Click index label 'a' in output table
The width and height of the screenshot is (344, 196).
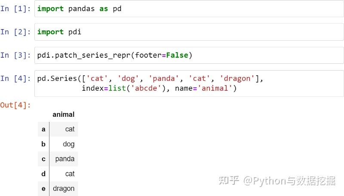click(43, 129)
